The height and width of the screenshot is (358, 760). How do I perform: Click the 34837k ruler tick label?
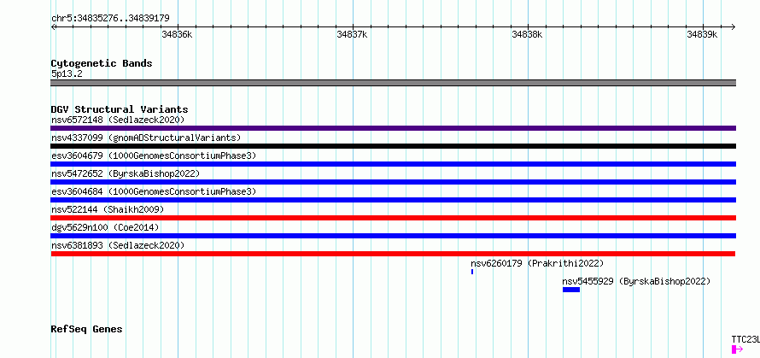coord(352,34)
